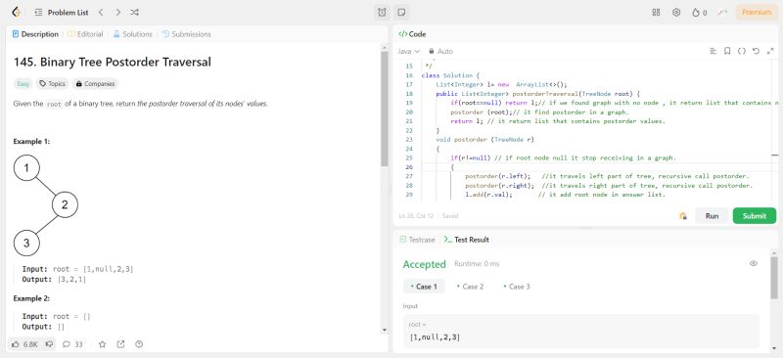Switch to the Description tab
This screenshot has width=783, height=358.
coord(35,34)
